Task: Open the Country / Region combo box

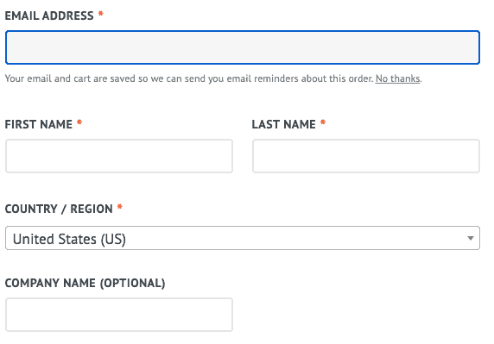Action: pyautogui.click(x=243, y=238)
